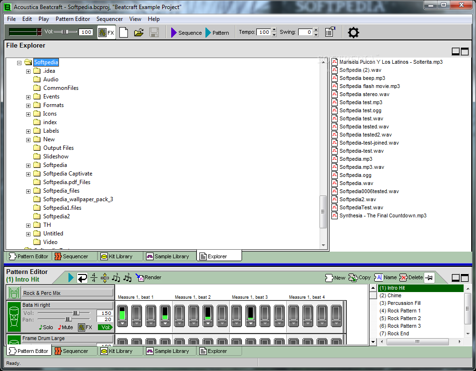Open the master FX effects button in the top toolbar
The width and height of the screenshot is (476, 371).
pos(106,32)
